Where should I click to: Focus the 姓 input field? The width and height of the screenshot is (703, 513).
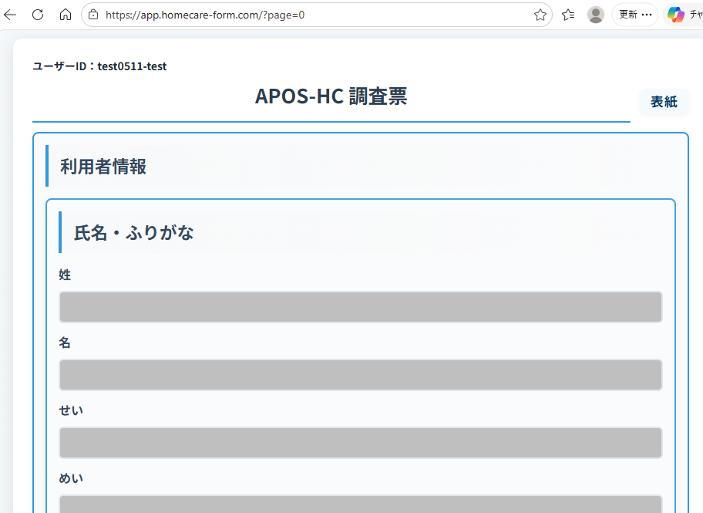[x=361, y=307]
